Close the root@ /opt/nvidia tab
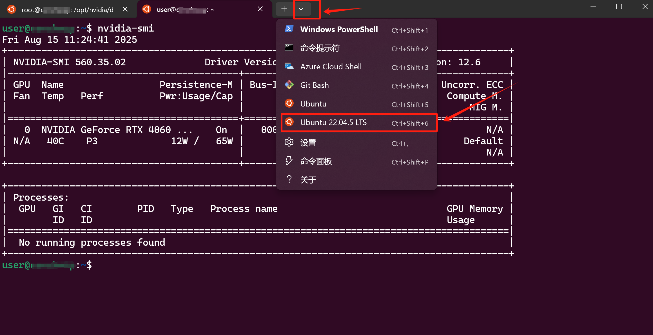Viewport: 653px width, 335px height. [125, 9]
